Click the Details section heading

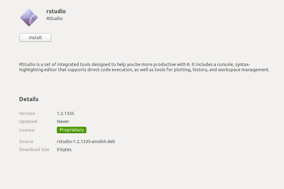[29, 99]
